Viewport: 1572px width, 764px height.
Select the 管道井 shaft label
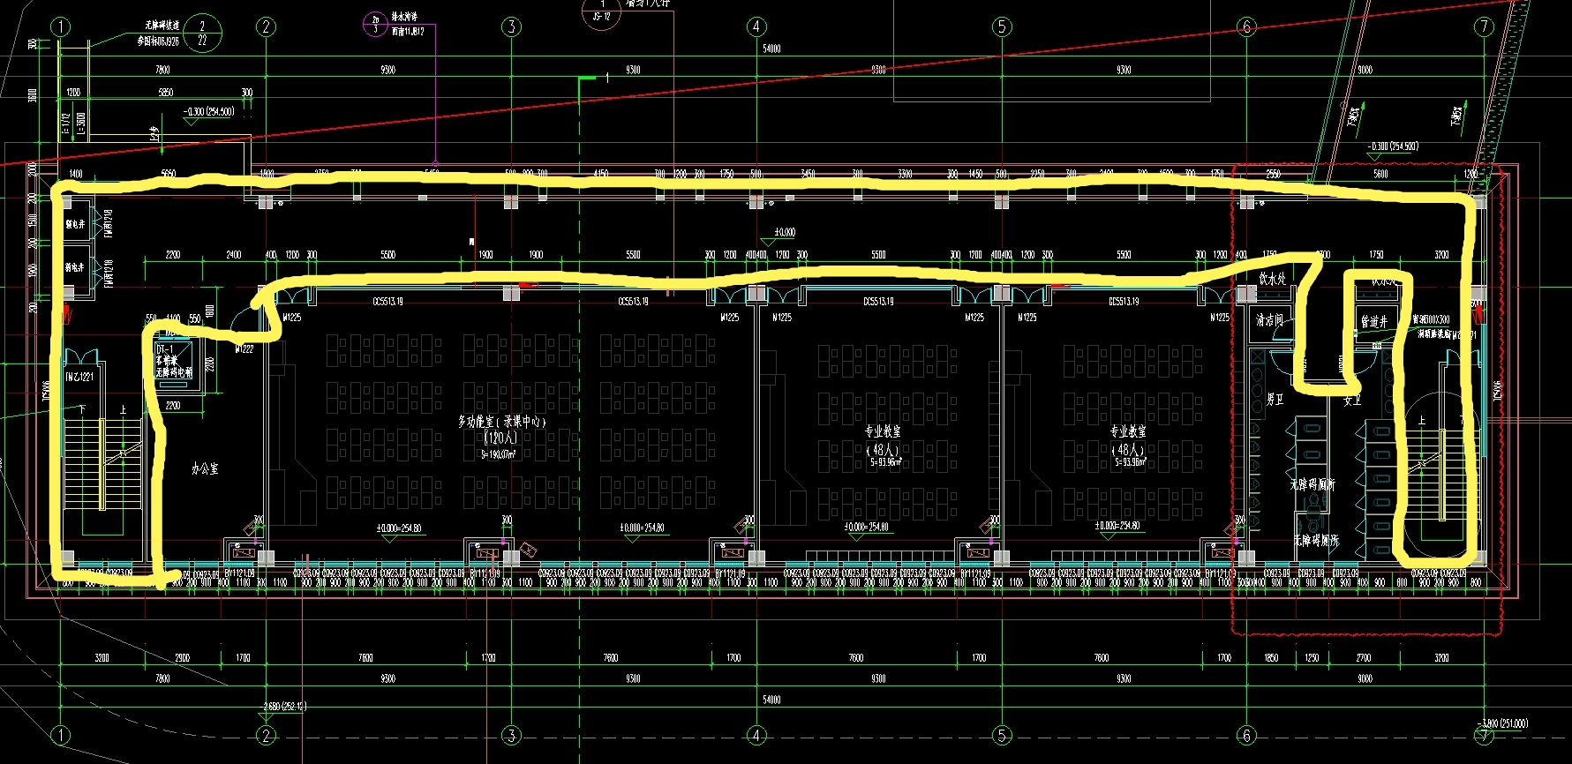pos(1373,322)
